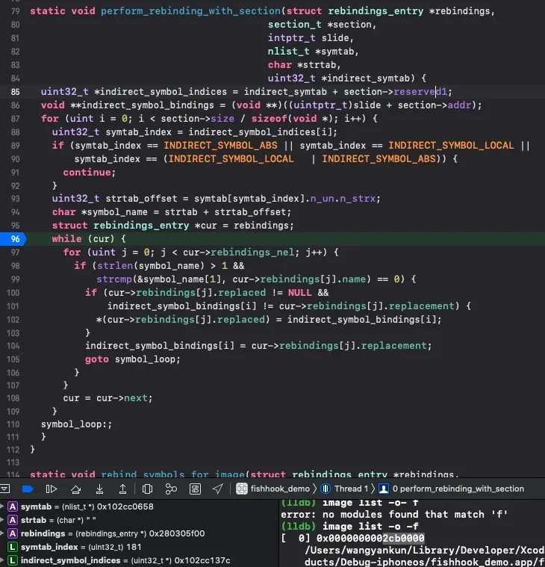The height and width of the screenshot is (567, 545).
Task: Select the symtab variable name
Action: 36,506
